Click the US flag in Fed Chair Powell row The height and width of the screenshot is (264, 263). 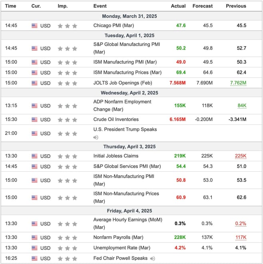[34, 258]
